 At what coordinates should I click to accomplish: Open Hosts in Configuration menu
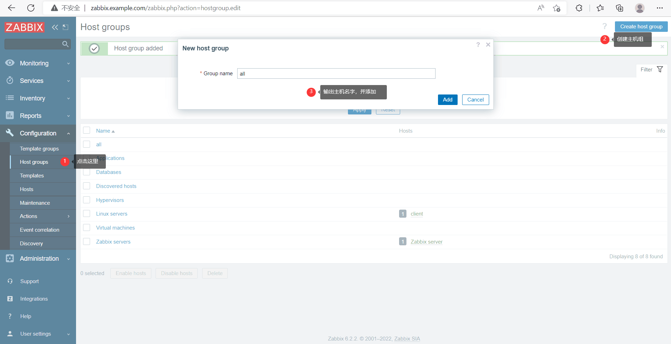[x=27, y=189]
